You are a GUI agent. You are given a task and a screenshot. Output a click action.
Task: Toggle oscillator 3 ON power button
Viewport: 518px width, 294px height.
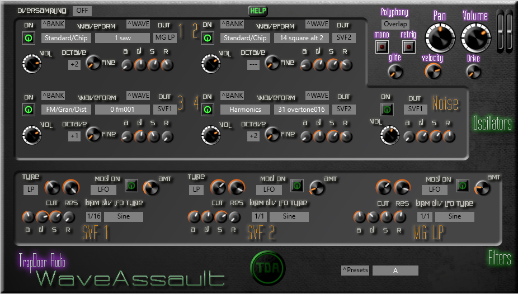[x=29, y=110]
